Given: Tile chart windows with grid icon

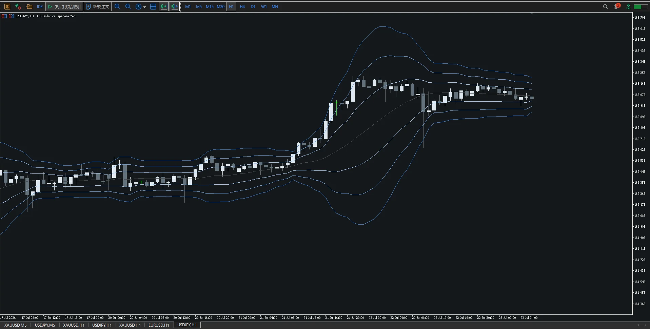Looking at the screenshot, I should 153,6.
